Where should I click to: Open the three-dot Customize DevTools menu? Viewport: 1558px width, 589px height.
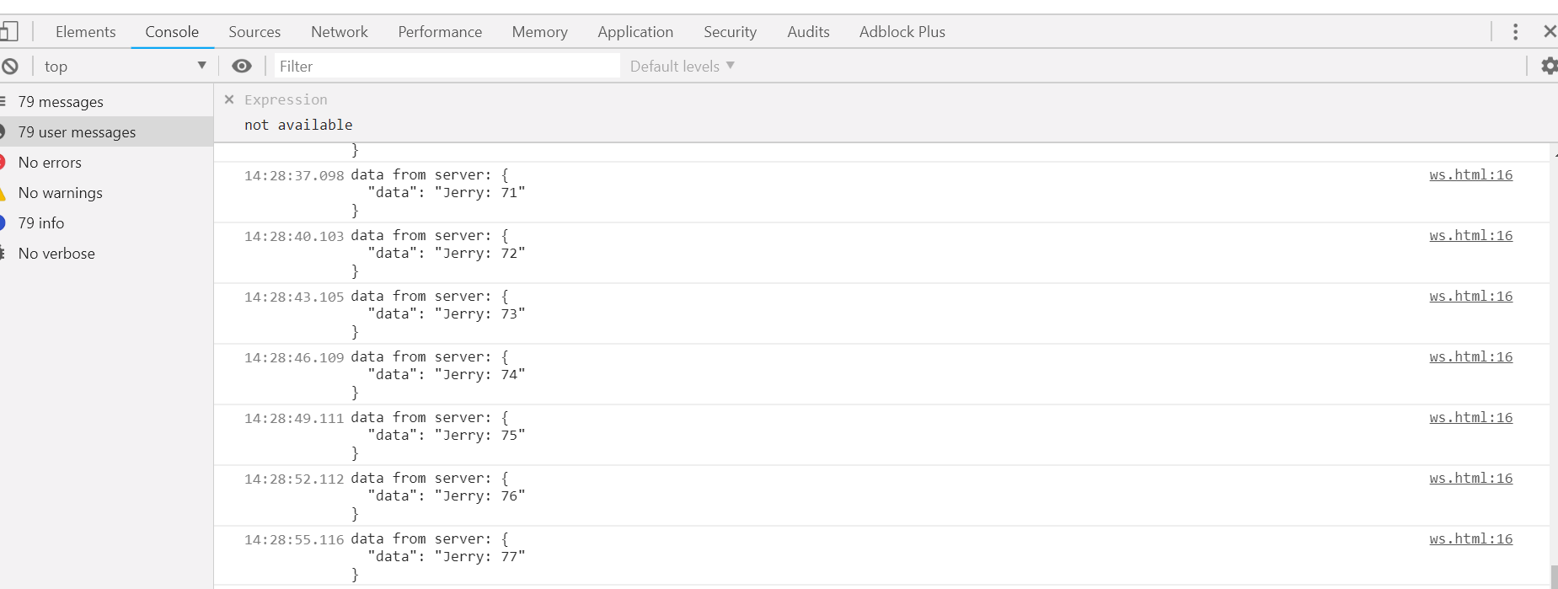[1515, 32]
